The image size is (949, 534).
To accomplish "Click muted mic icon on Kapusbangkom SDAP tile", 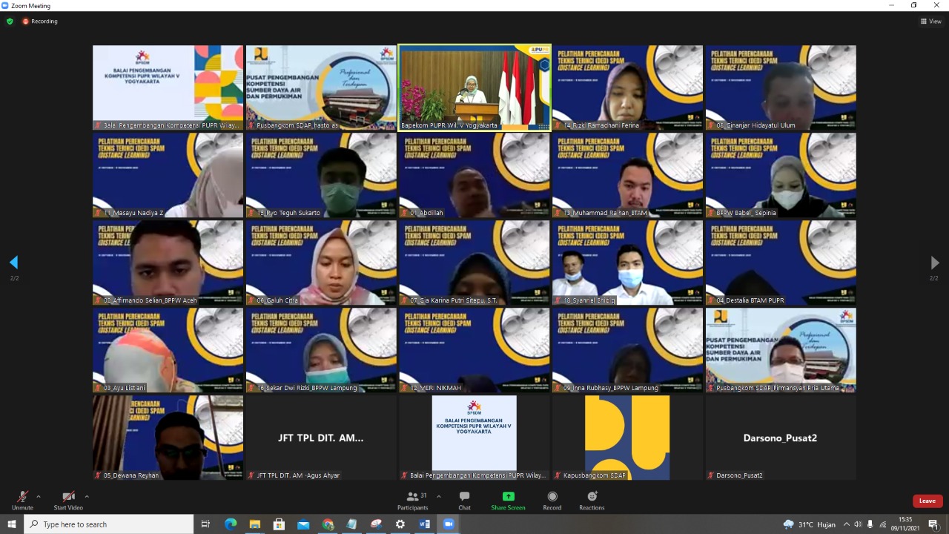I will click(558, 475).
